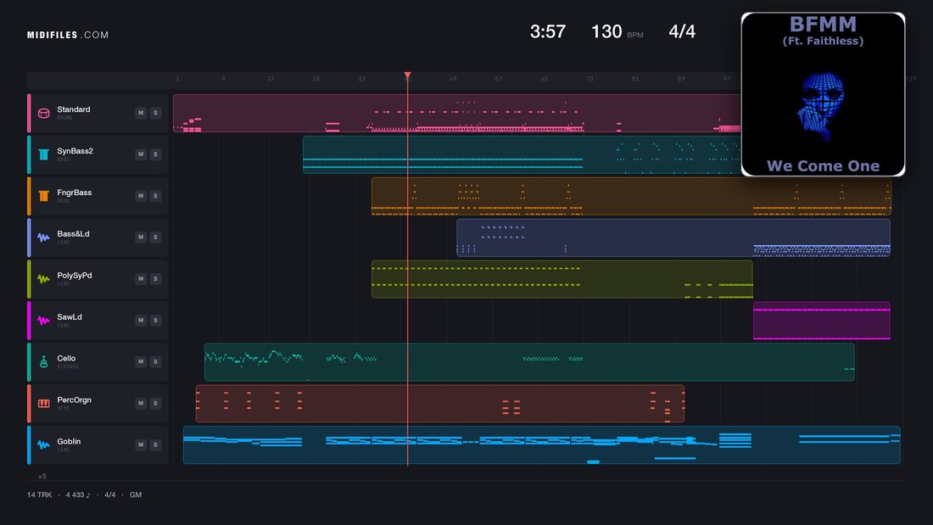
Task: Mute the Goblin track
Action: 141,444
